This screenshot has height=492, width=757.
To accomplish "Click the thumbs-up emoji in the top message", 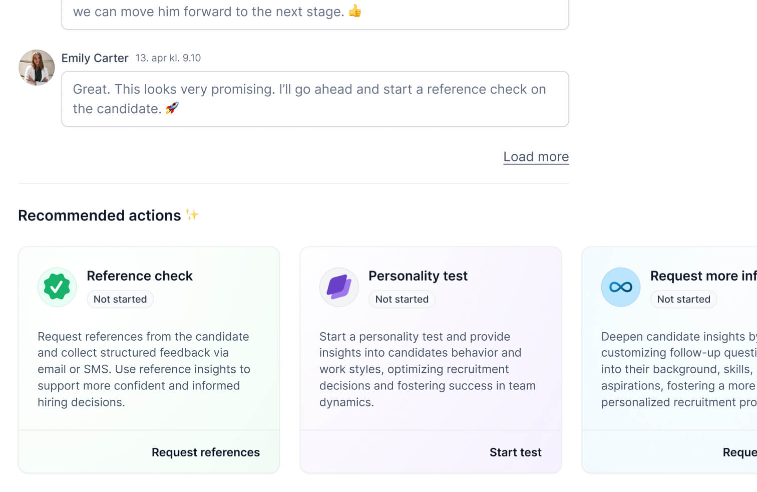I will [x=354, y=11].
